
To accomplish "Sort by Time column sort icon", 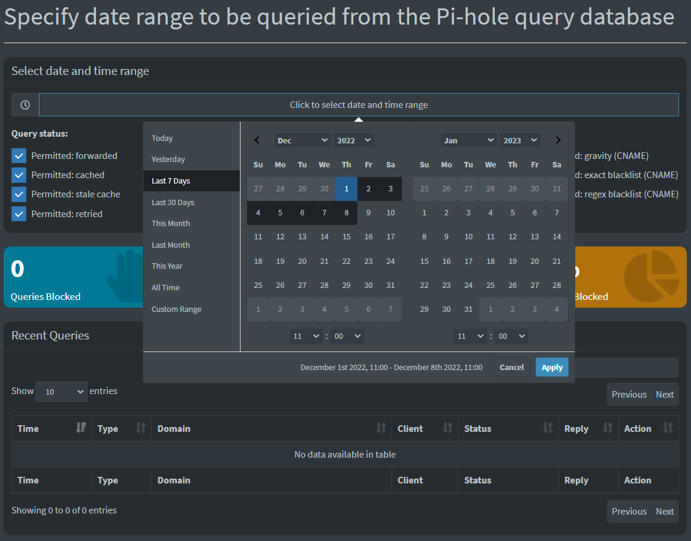I will click(x=80, y=428).
